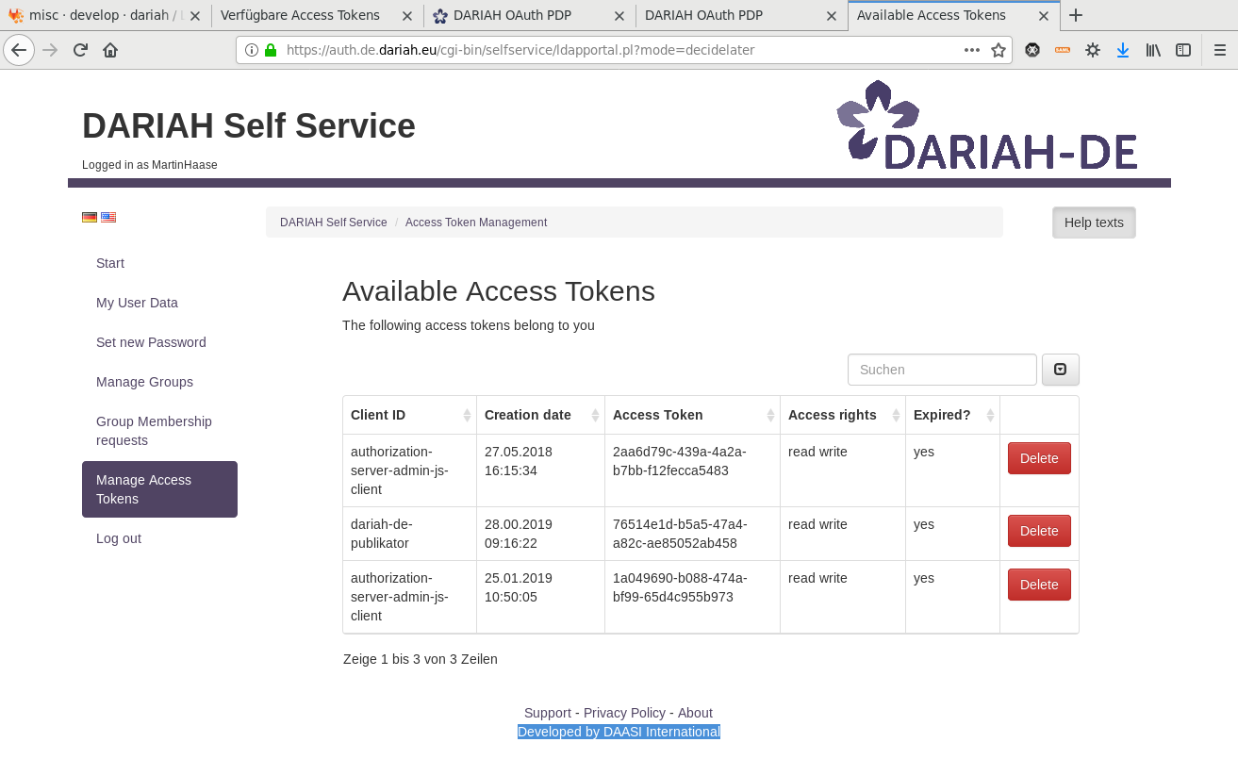Follow DARIAH Self Service breadcrumb link
1238x759 pixels.
pyautogui.click(x=334, y=223)
